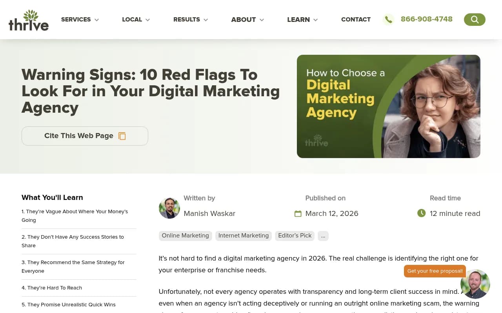Click the Warning Signs article headline

(x=151, y=91)
